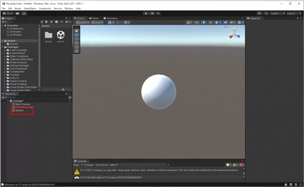Toggle scene lighting bulb
Image resolution: width=304 pixels, height=187 pixels.
click(204, 23)
